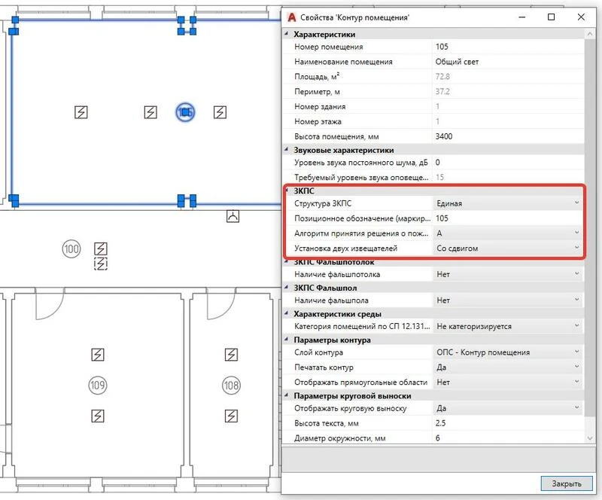The height and width of the screenshot is (500, 602).
Task: Collapse the Звуковые характеристики section
Action: coord(287,150)
